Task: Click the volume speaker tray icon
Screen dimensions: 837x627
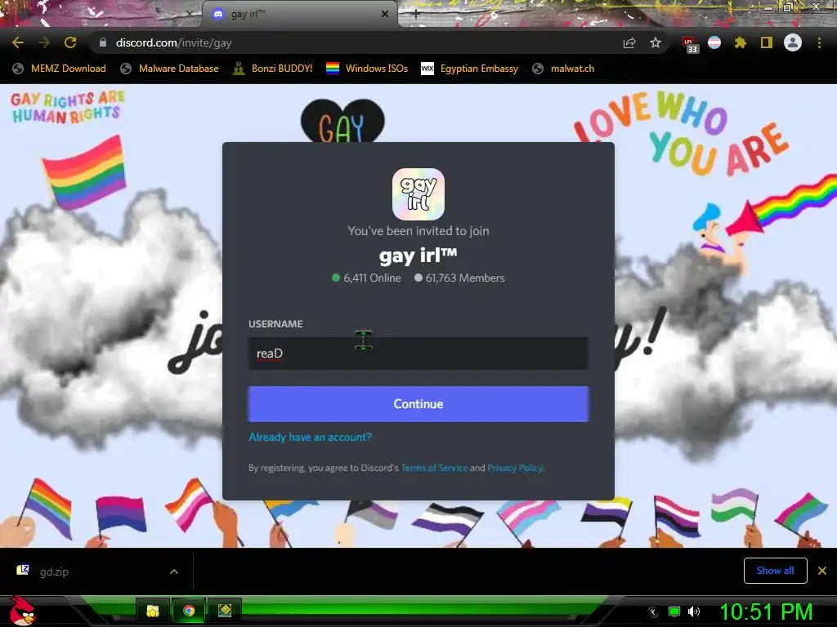Action: point(693,611)
